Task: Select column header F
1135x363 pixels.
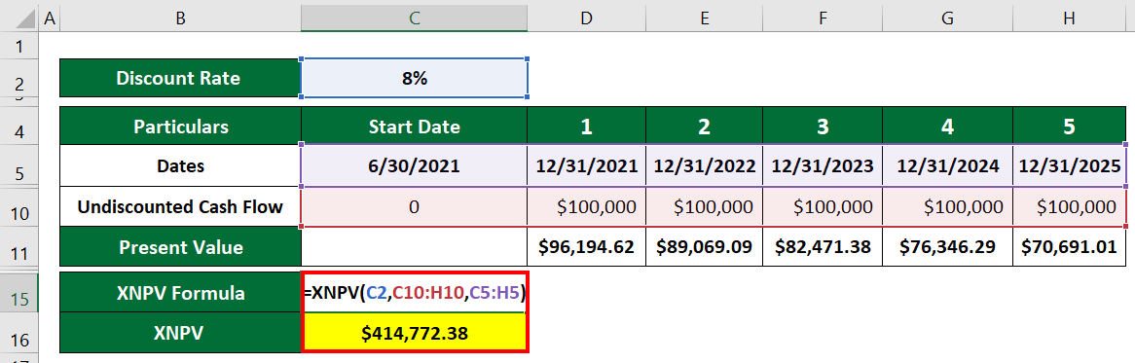Action: (823, 18)
